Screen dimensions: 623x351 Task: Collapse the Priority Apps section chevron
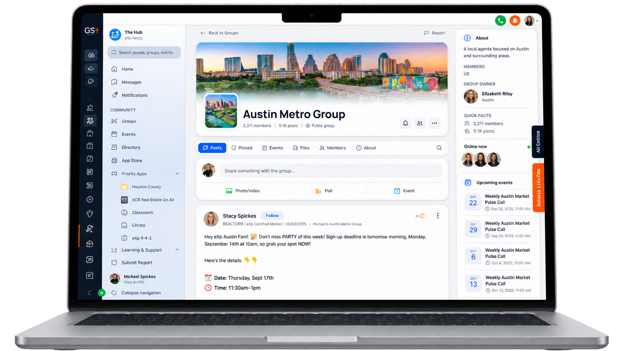(x=177, y=174)
